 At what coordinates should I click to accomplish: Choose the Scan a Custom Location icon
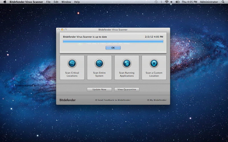point(154,63)
